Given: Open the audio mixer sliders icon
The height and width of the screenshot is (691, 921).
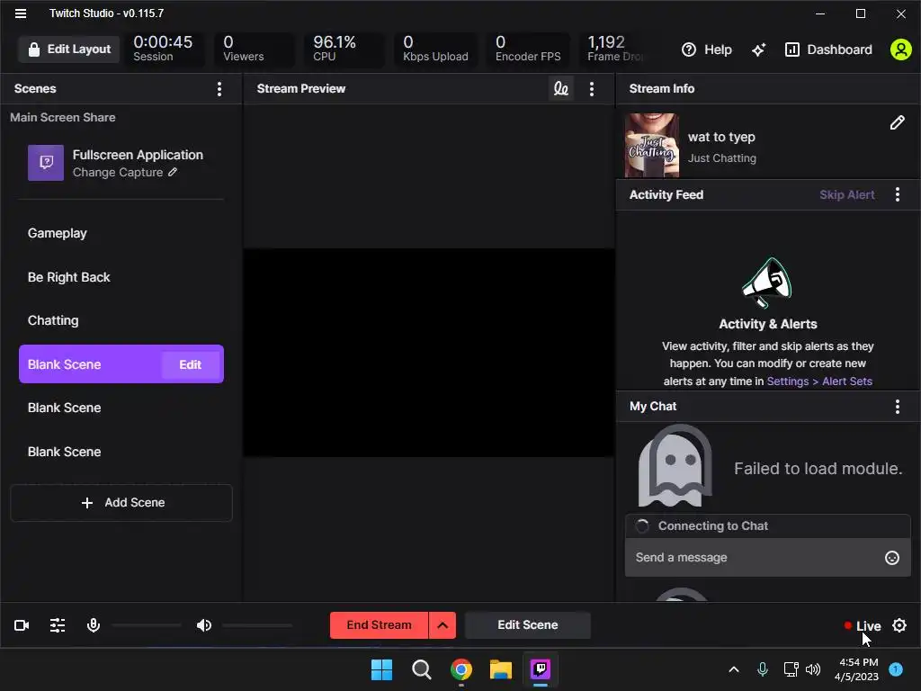Looking at the screenshot, I should [58, 625].
